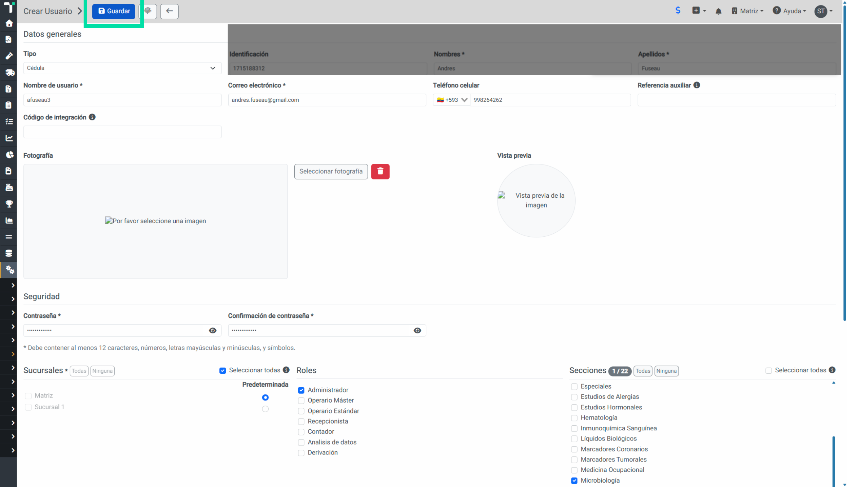This screenshot has height=487, width=847.
Task: Click the fingerprint button in the toolbar
Action: click(x=148, y=11)
